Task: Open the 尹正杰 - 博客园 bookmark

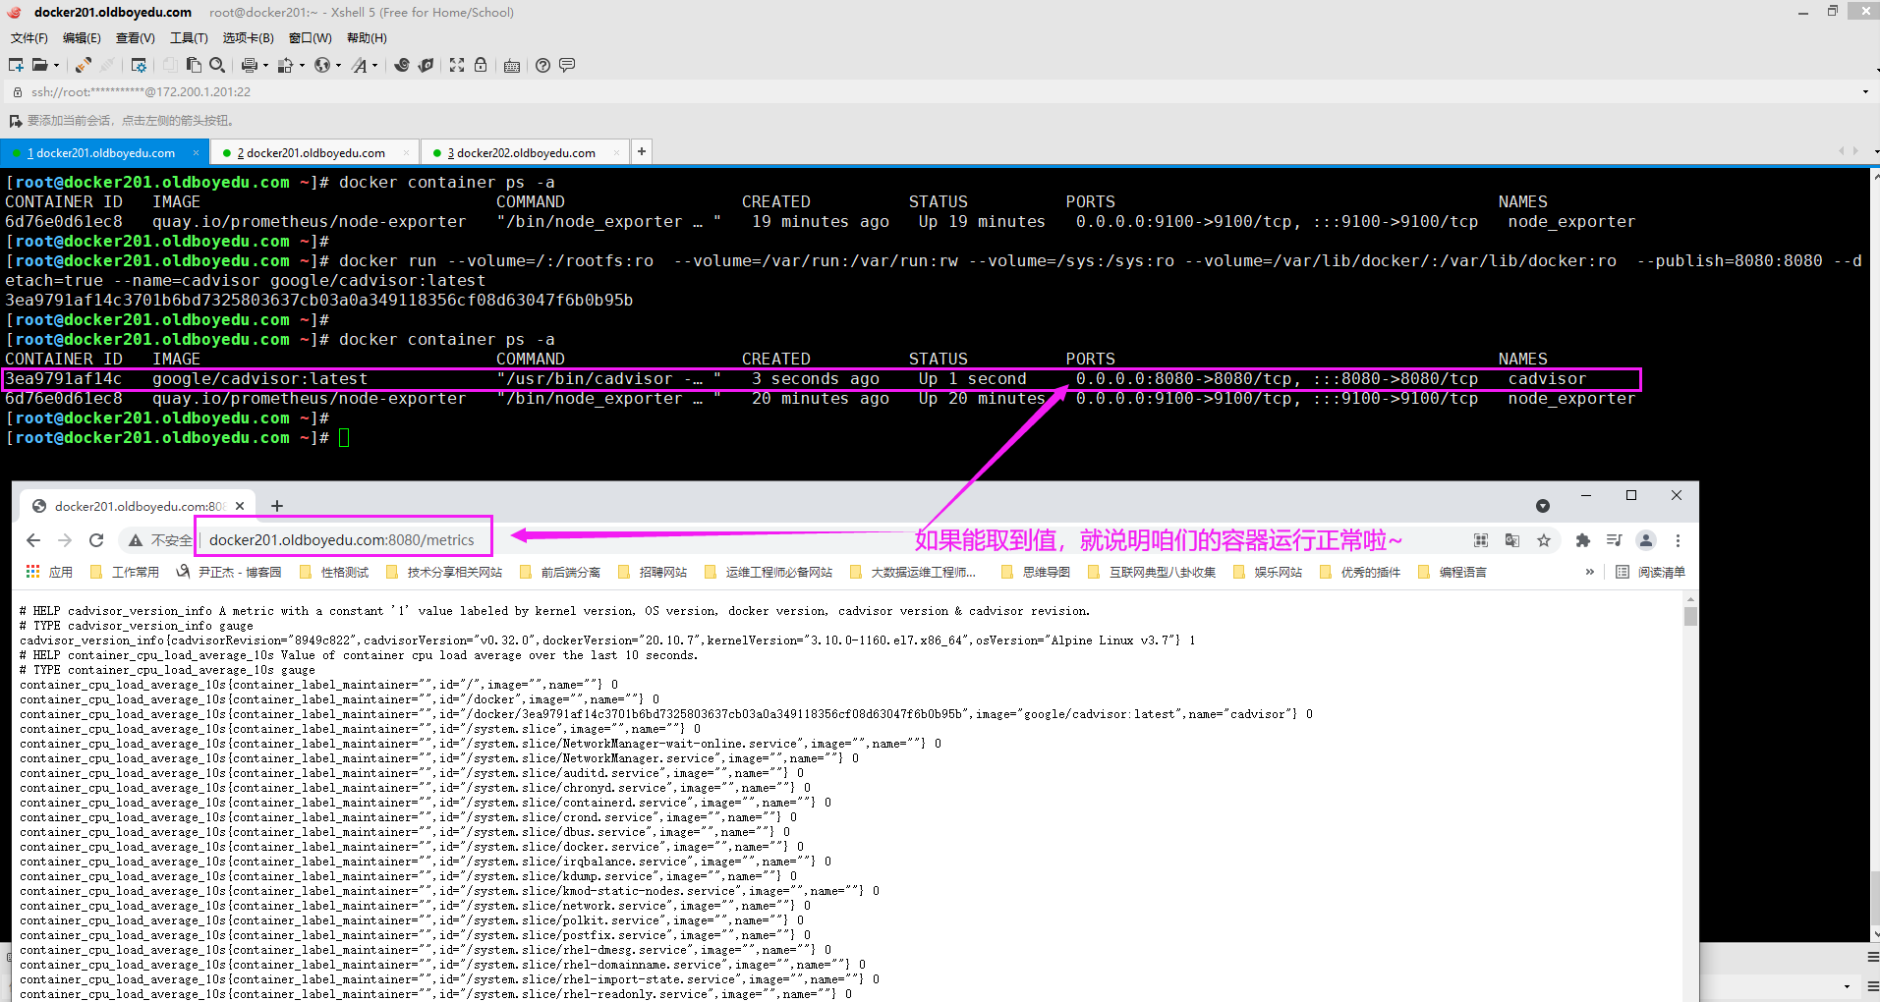Action: 228,572
